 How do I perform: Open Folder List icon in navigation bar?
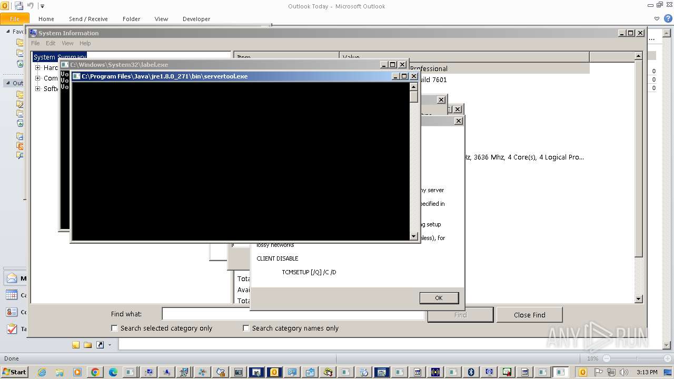(87, 345)
